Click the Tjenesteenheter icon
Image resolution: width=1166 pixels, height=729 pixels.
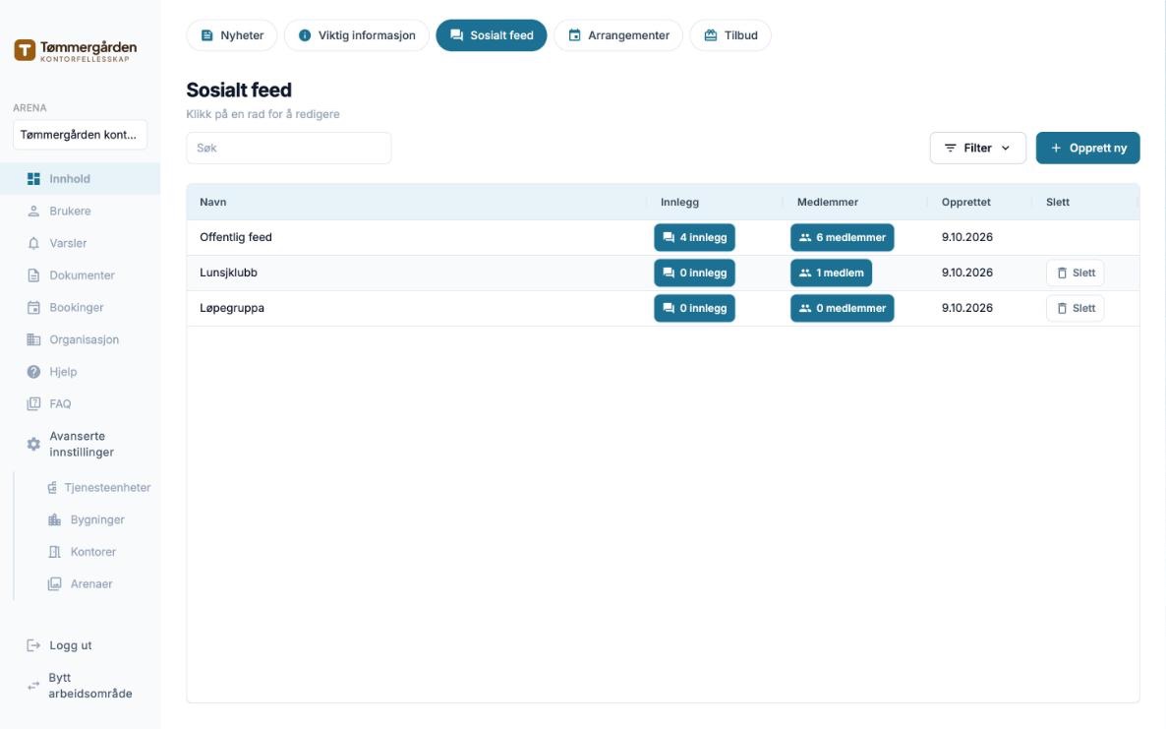coord(52,488)
